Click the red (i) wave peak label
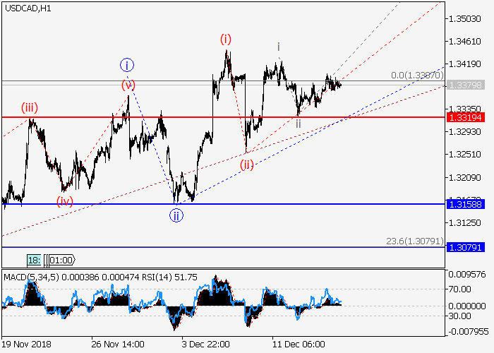494x353 pixels. pyautogui.click(x=226, y=39)
